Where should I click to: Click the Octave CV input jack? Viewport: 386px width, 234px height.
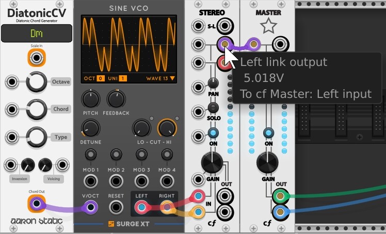tap(11, 82)
